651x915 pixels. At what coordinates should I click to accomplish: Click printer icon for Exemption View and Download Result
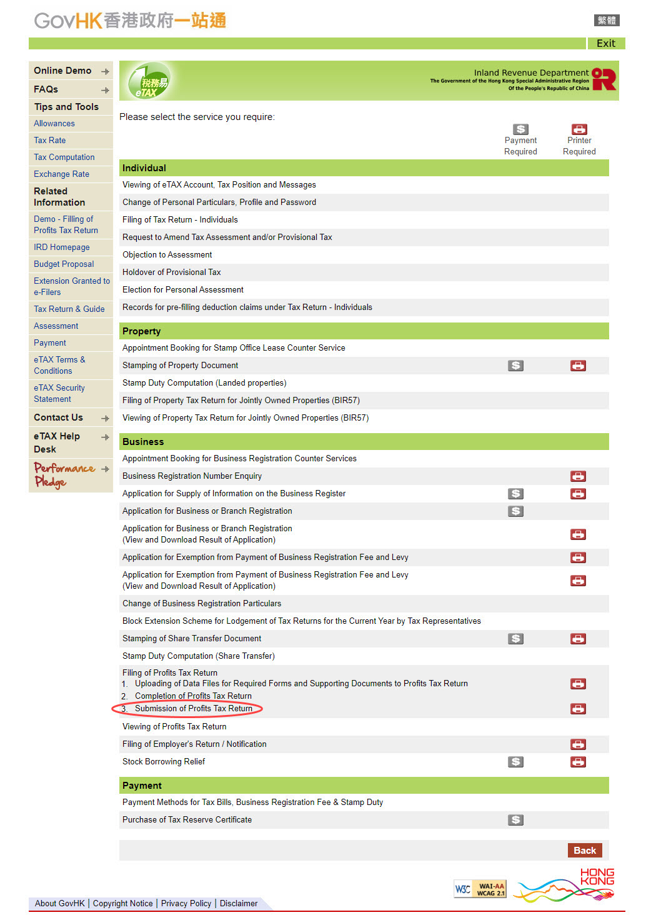click(578, 581)
